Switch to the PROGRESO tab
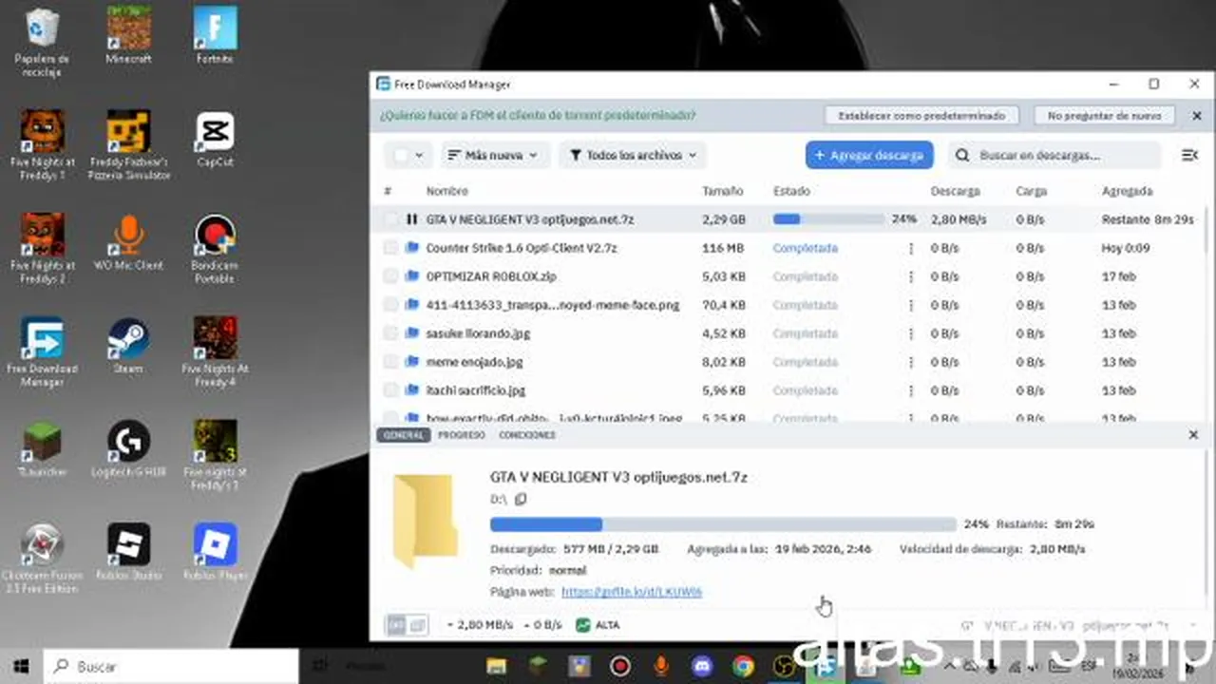The image size is (1216, 684). [x=462, y=435]
